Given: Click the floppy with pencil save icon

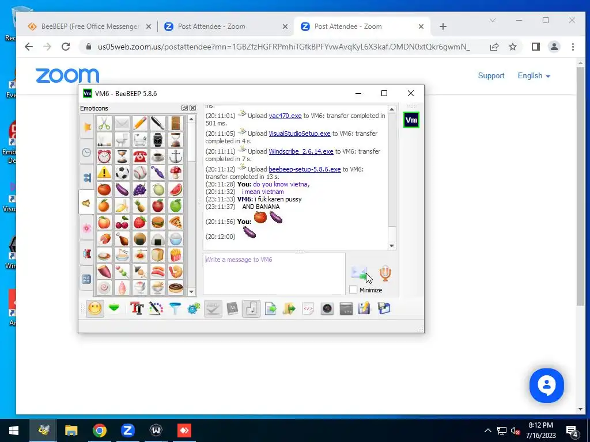Looking at the screenshot, I should click(x=364, y=309).
